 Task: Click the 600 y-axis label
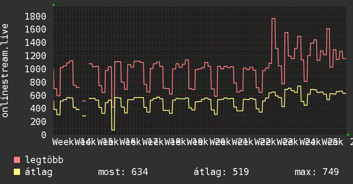tap(38, 95)
